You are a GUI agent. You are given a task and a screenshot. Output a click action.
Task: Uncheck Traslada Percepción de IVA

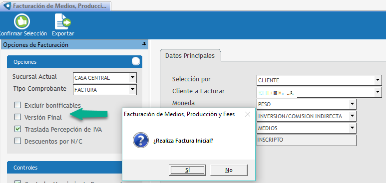[17, 129]
